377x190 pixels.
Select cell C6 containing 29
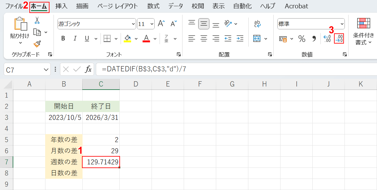click(101, 151)
